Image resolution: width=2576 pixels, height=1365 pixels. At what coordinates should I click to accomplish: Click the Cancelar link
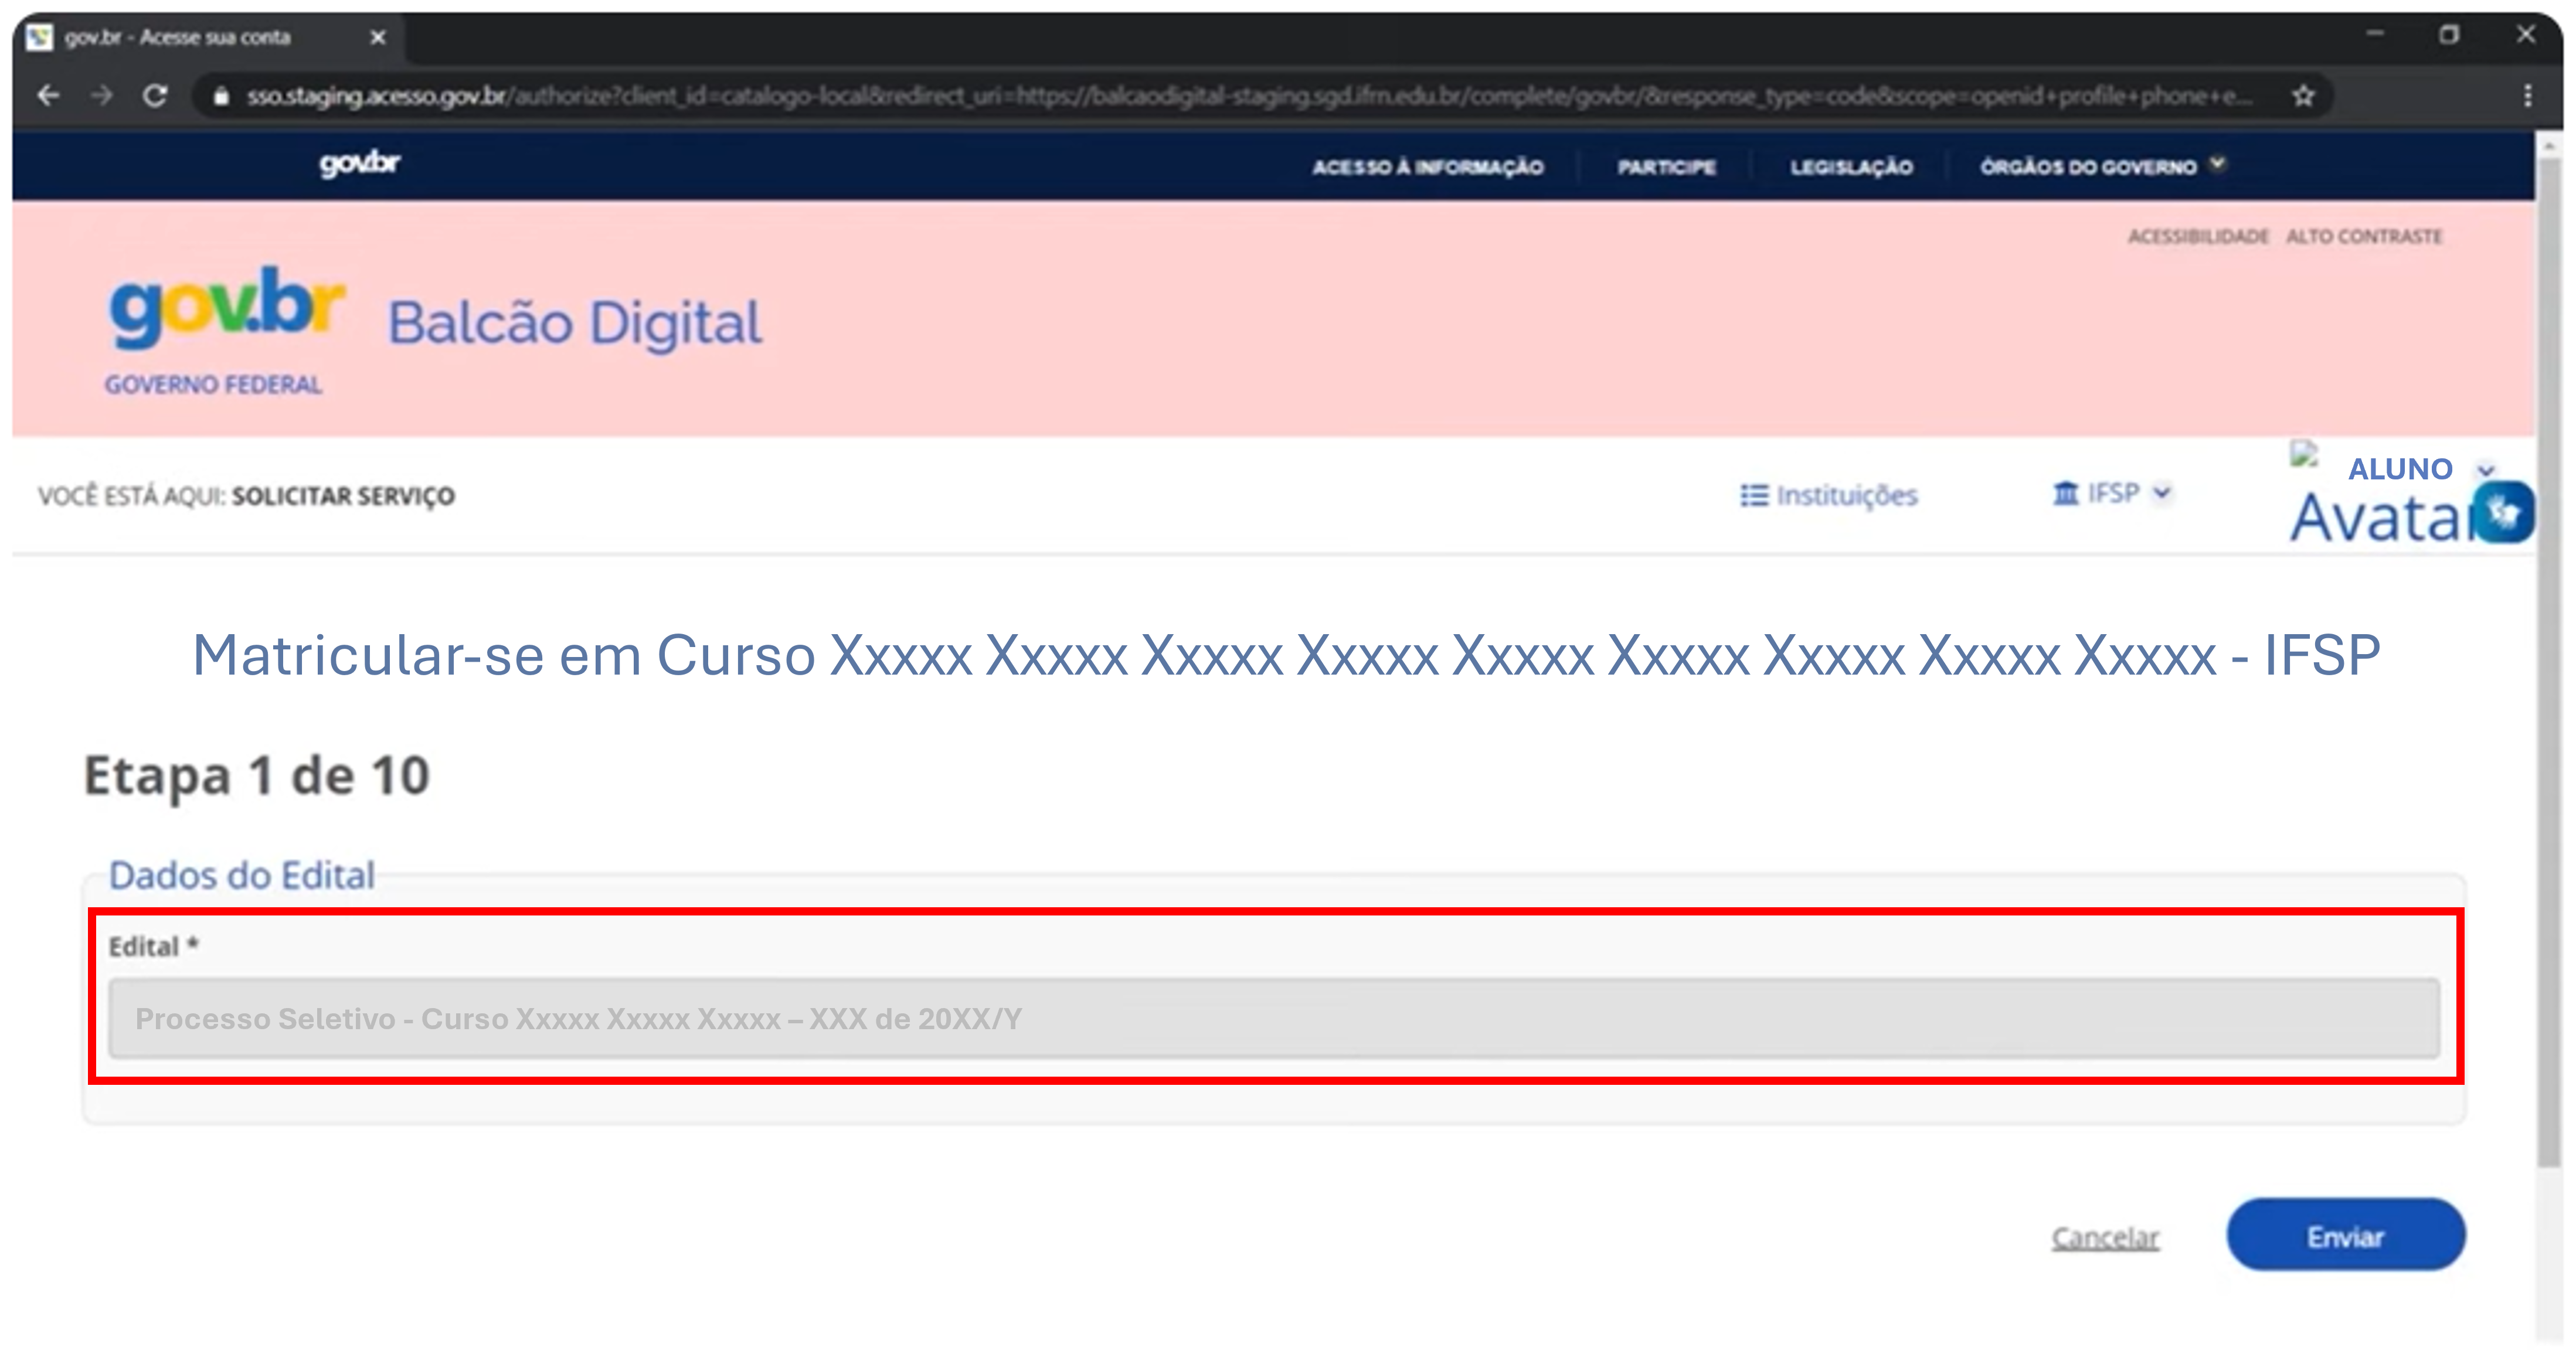click(x=2105, y=1238)
